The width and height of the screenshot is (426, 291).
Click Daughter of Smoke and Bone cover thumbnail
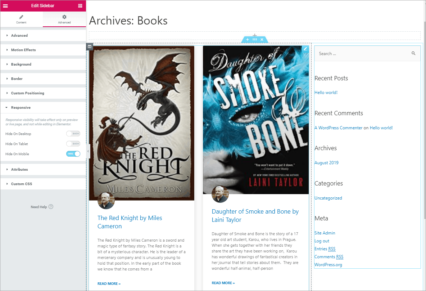[256, 120]
